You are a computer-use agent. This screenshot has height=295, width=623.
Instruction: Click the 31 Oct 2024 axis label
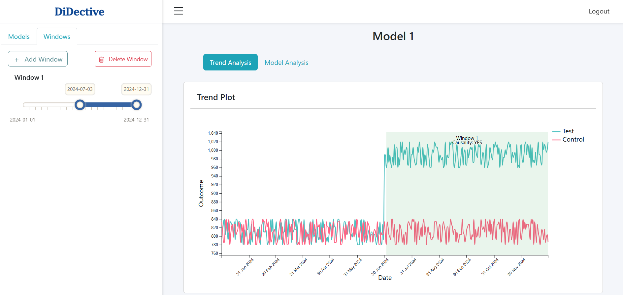(x=490, y=267)
